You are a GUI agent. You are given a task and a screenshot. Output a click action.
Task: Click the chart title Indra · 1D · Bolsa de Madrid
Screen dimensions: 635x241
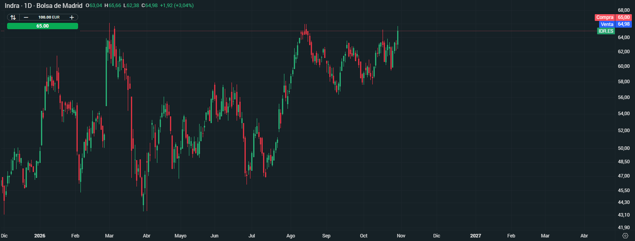(43, 6)
